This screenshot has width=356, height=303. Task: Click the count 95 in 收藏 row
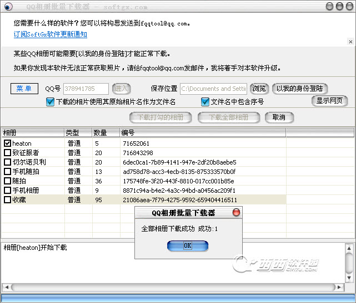coord(98,200)
